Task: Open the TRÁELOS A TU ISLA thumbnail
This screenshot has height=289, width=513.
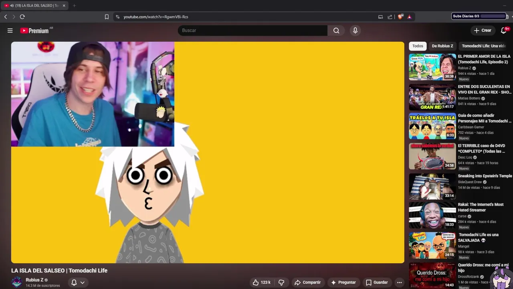Action: pos(432,126)
